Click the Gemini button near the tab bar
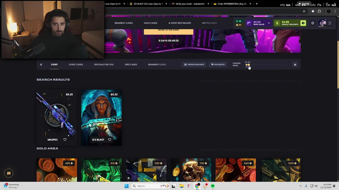The height and width of the screenshot is (190, 339). coord(304,4)
